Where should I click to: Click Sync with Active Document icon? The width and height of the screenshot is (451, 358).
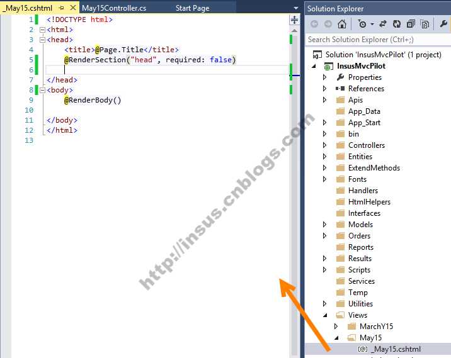383,24
